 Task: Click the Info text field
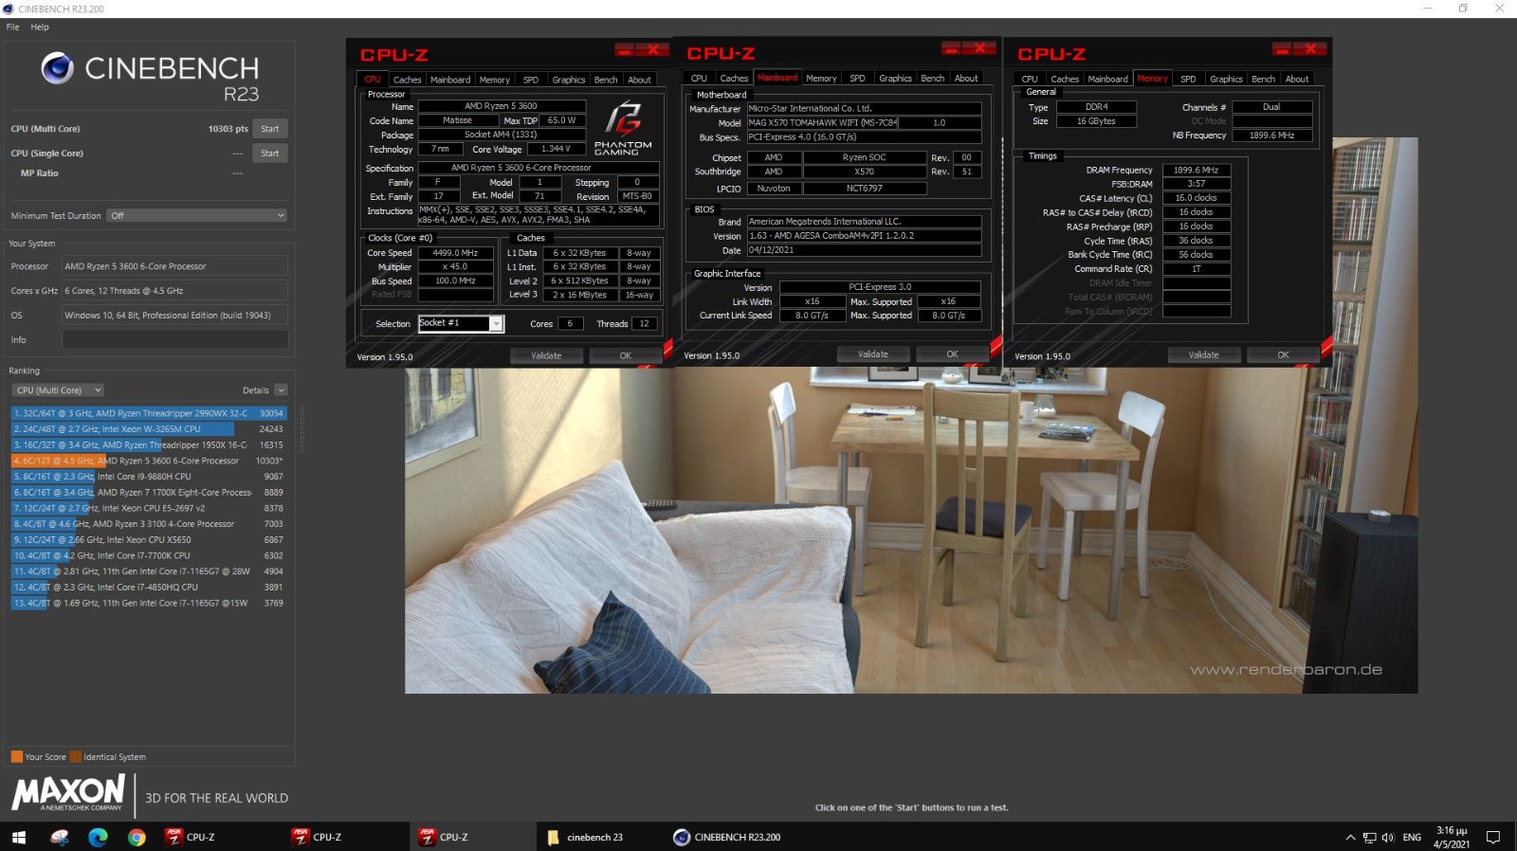(174, 339)
